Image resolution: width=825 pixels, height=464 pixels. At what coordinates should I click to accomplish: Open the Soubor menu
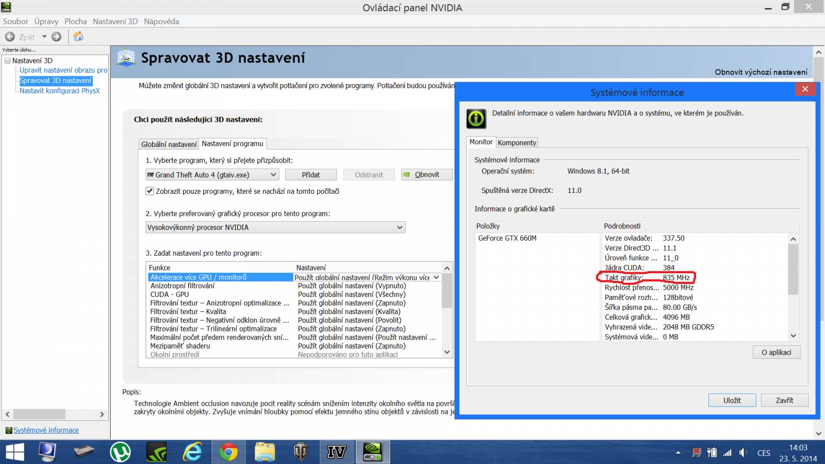15,21
